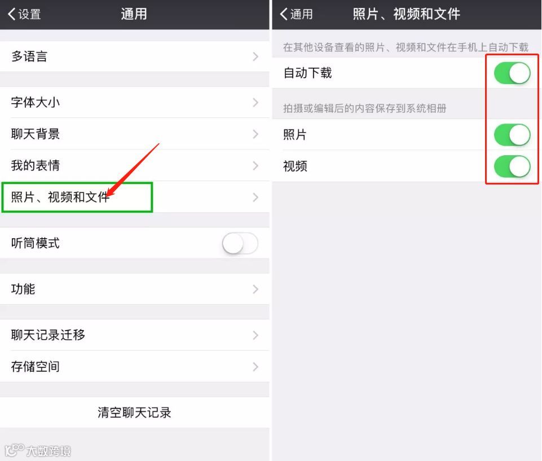Image resolution: width=542 pixels, height=461 pixels.
Task: Tap the chevron on the 我的表情 row
Action: coord(255,166)
